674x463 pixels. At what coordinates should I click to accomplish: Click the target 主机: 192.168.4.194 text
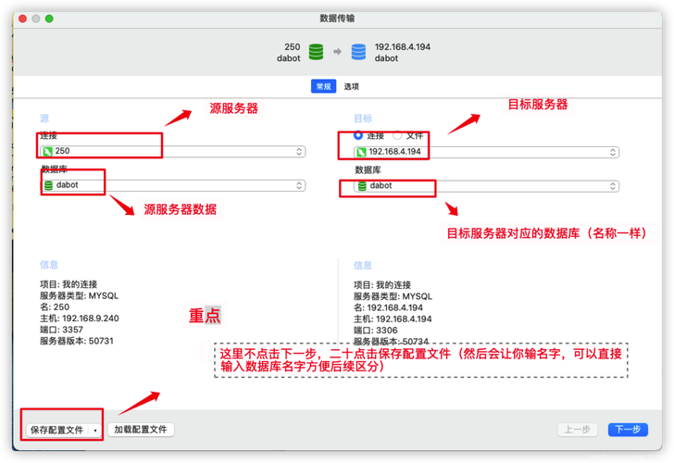393,319
